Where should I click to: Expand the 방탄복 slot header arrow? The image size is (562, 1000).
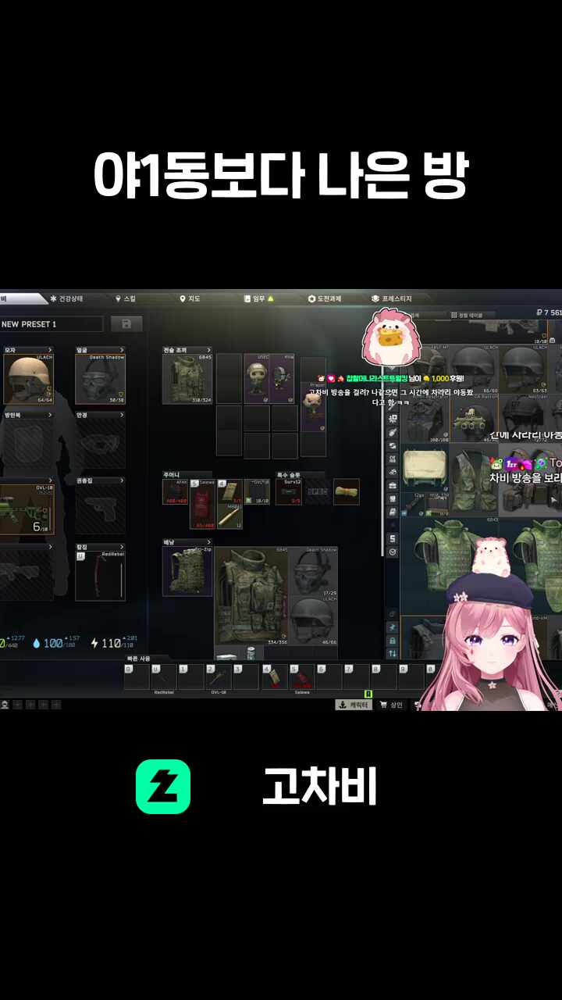(51, 416)
